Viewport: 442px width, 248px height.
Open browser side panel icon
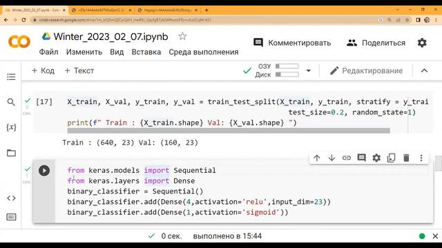click(418, 20)
